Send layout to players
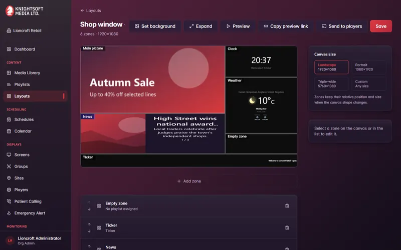Image resolution: width=401 pixels, height=250 pixels. [342, 26]
